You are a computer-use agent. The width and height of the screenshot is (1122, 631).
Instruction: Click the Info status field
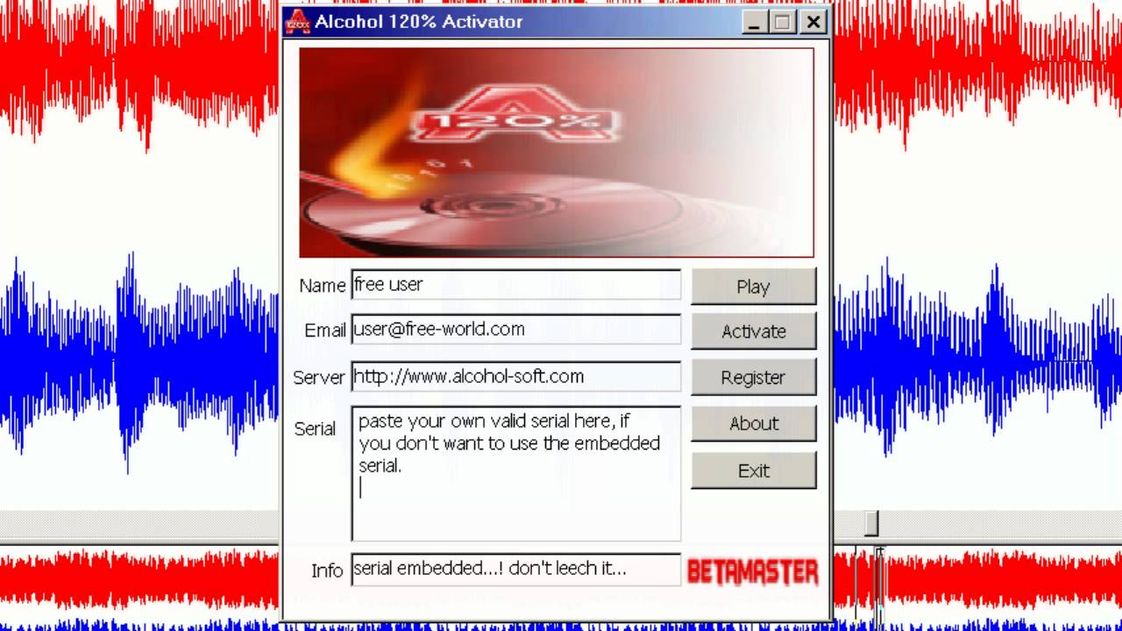pos(515,569)
